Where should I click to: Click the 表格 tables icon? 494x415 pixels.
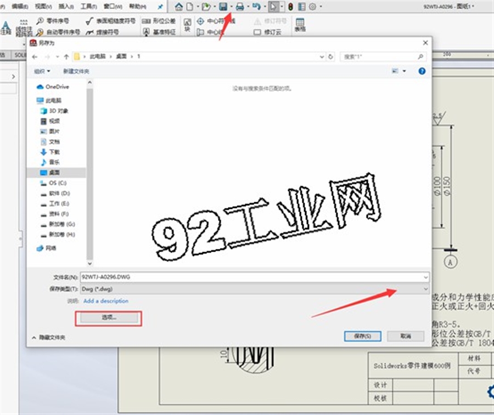[x=300, y=25]
